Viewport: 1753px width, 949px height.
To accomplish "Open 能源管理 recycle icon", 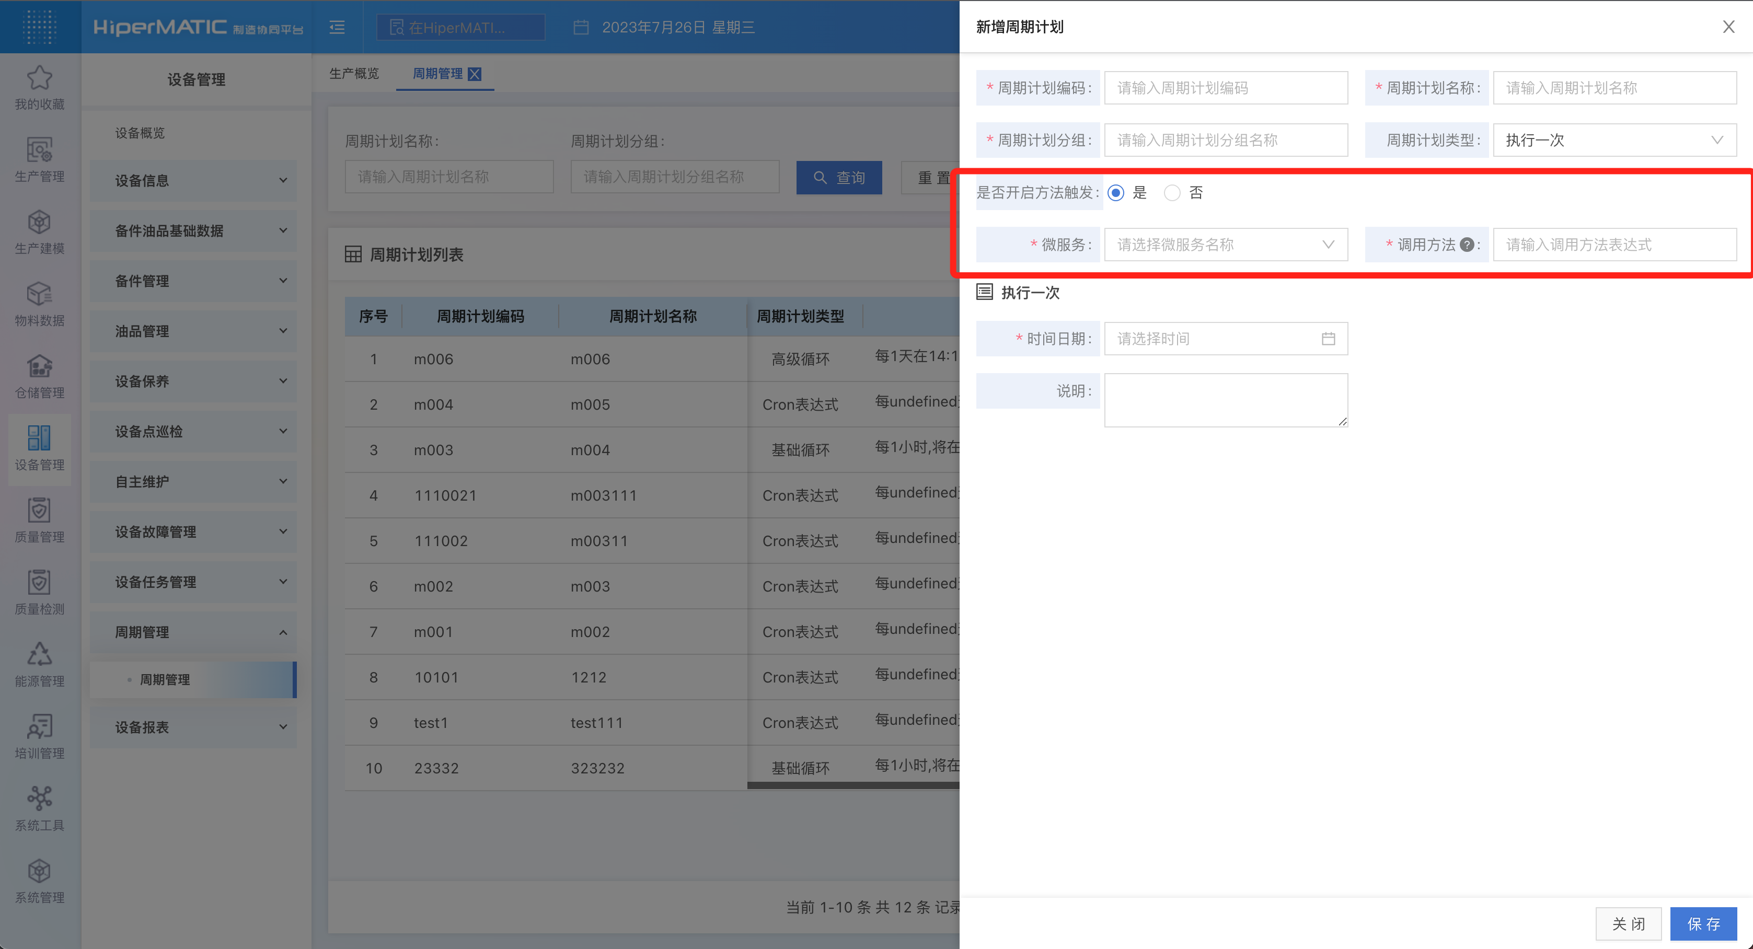I will (x=40, y=654).
